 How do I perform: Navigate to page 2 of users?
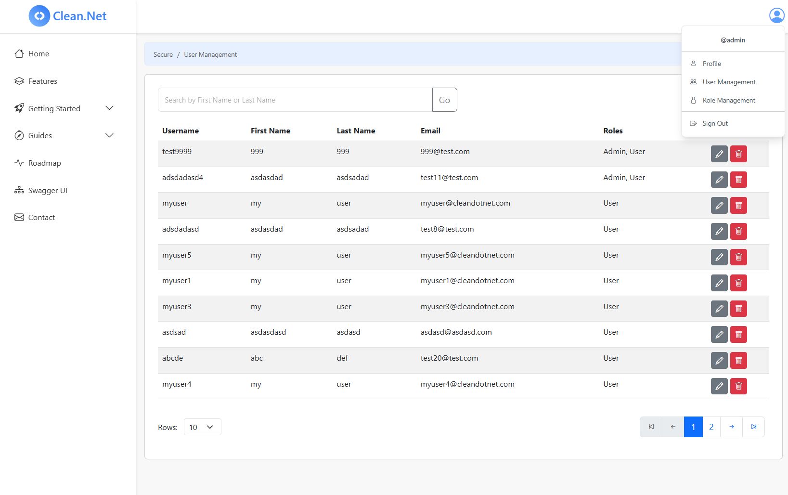tap(711, 427)
